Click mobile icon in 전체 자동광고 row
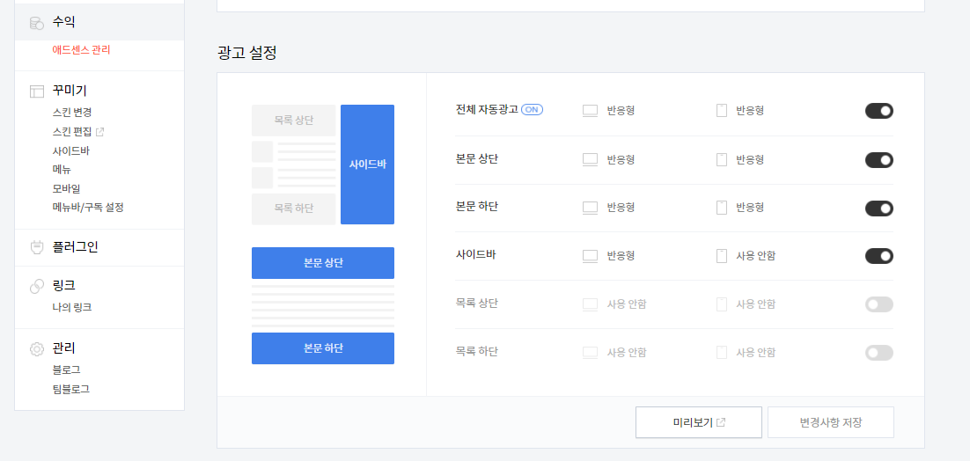The height and width of the screenshot is (461, 970). point(721,111)
